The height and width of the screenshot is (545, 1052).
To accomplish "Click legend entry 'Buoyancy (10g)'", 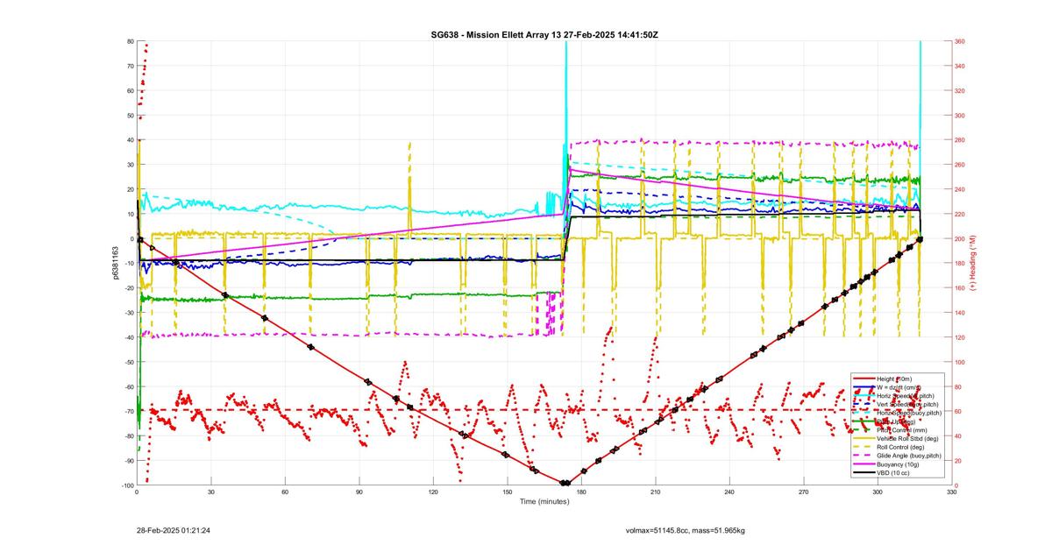I will [x=899, y=464].
